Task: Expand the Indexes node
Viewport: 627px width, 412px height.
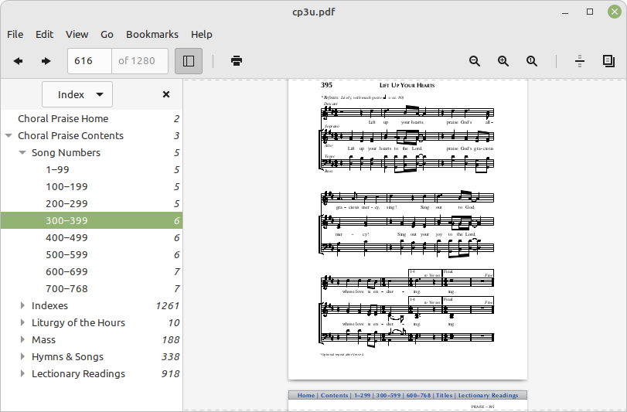Action: tap(22, 305)
